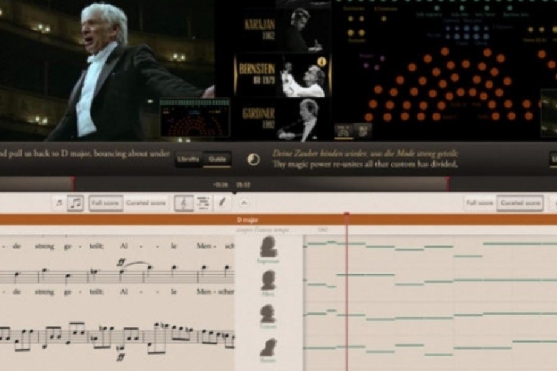Select the large note size icon

(75, 203)
